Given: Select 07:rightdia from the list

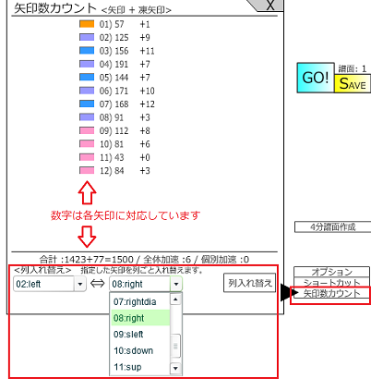Looking at the screenshot, I should click(x=140, y=301).
